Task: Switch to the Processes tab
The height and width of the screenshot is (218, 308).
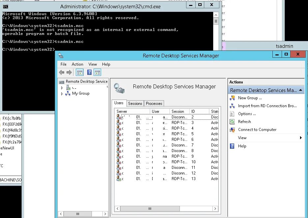Action: [154, 104]
